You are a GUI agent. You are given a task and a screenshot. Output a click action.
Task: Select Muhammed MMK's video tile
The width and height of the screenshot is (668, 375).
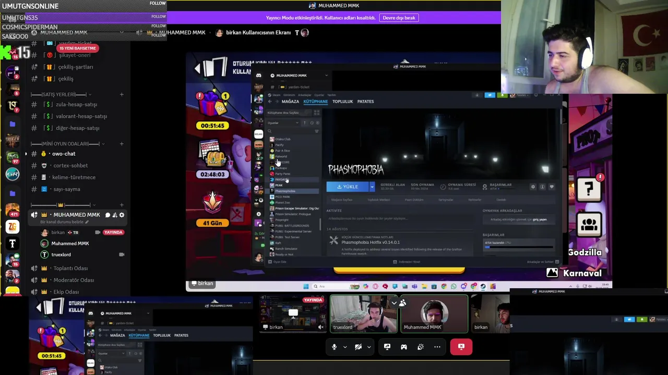coord(434,314)
